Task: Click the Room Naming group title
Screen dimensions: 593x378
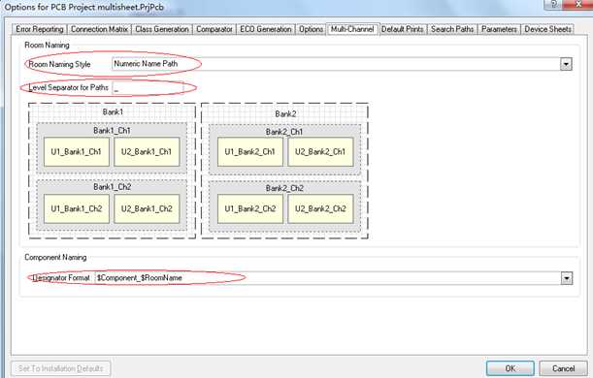Action: click(47, 46)
